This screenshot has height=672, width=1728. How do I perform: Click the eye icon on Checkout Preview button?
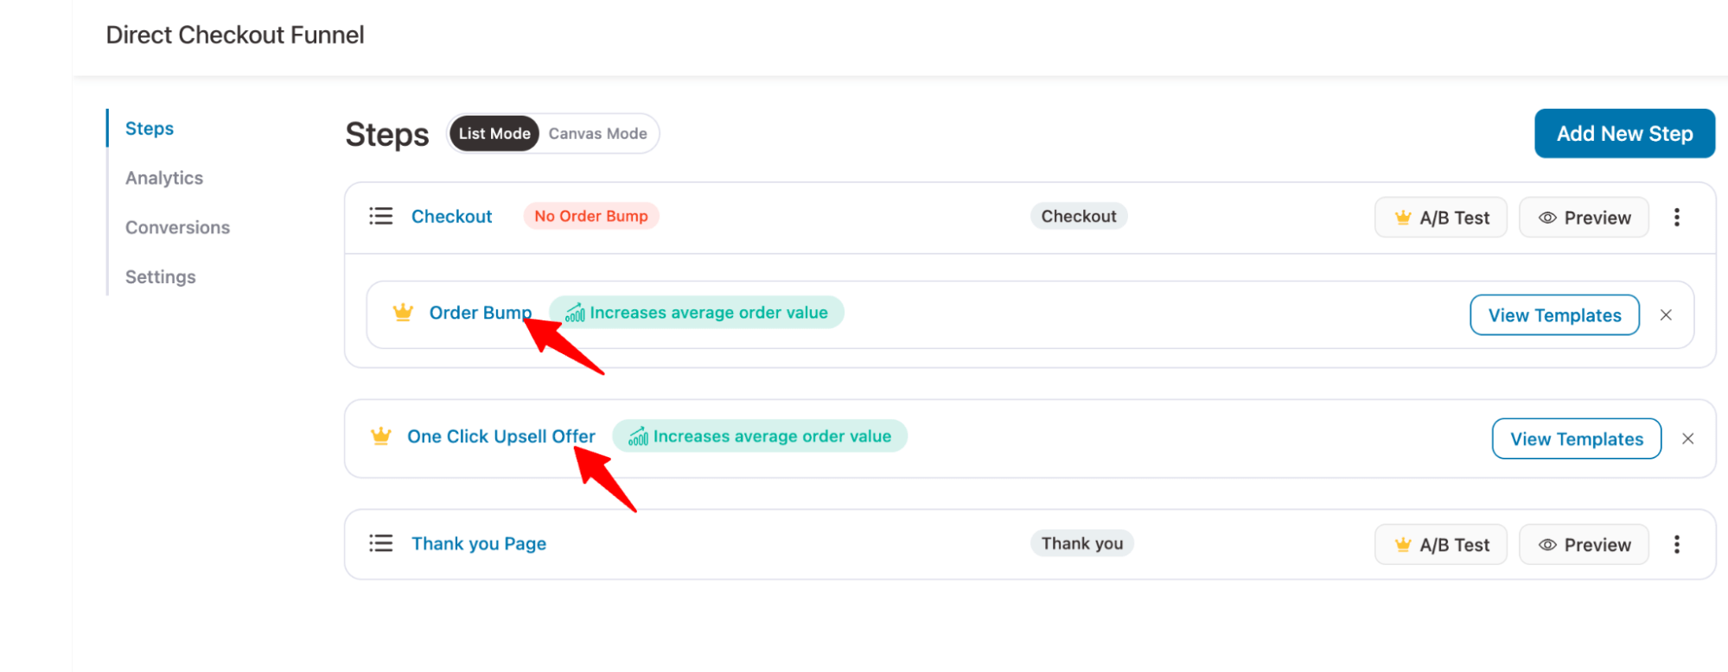1546,217
